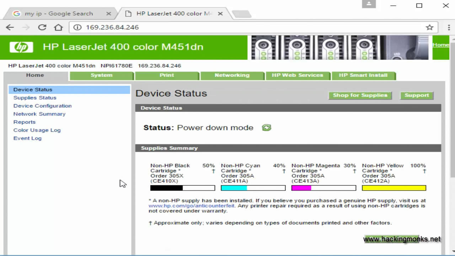
Task: Open Reports in the sidebar
Action: coord(24,122)
